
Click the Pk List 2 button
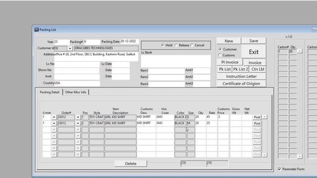(240, 69)
